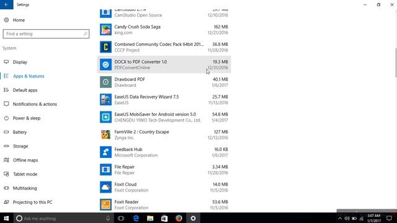Click the 162 MB size value

(x=221, y=27)
